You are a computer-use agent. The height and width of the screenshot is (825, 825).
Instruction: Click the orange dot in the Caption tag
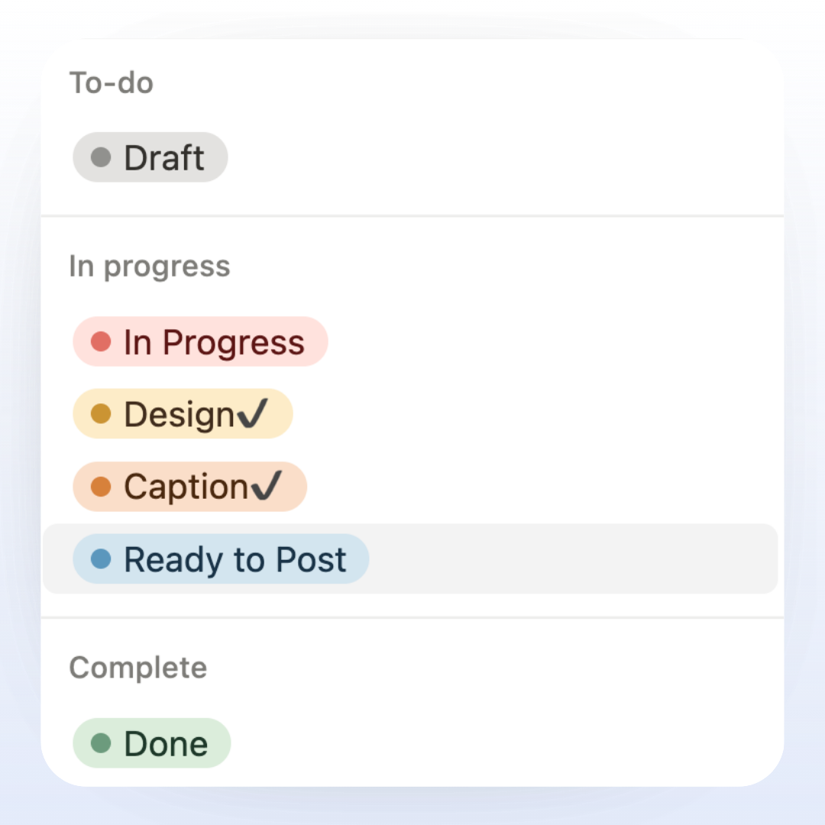(x=101, y=487)
